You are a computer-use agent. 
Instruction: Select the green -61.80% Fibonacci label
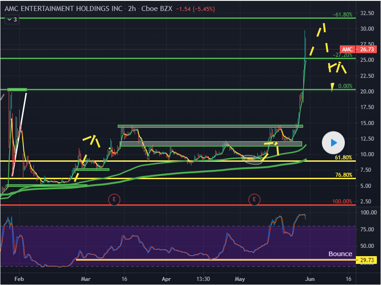click(x=343, y=15)
